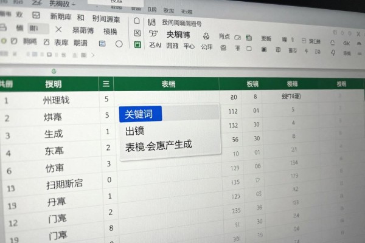
Task: Click the 表桶 column header
Action: 169,84
